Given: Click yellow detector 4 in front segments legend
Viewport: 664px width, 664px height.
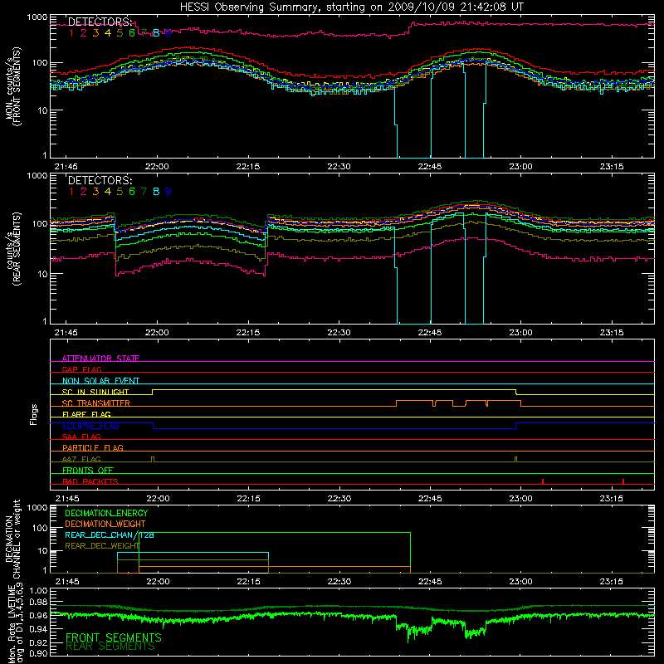Looking at the screenshot, I should click(x=108, y=33).
